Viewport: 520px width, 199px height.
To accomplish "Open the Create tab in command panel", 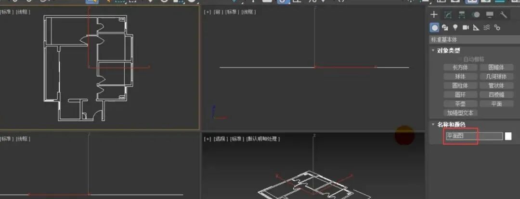I will [434, 14].
